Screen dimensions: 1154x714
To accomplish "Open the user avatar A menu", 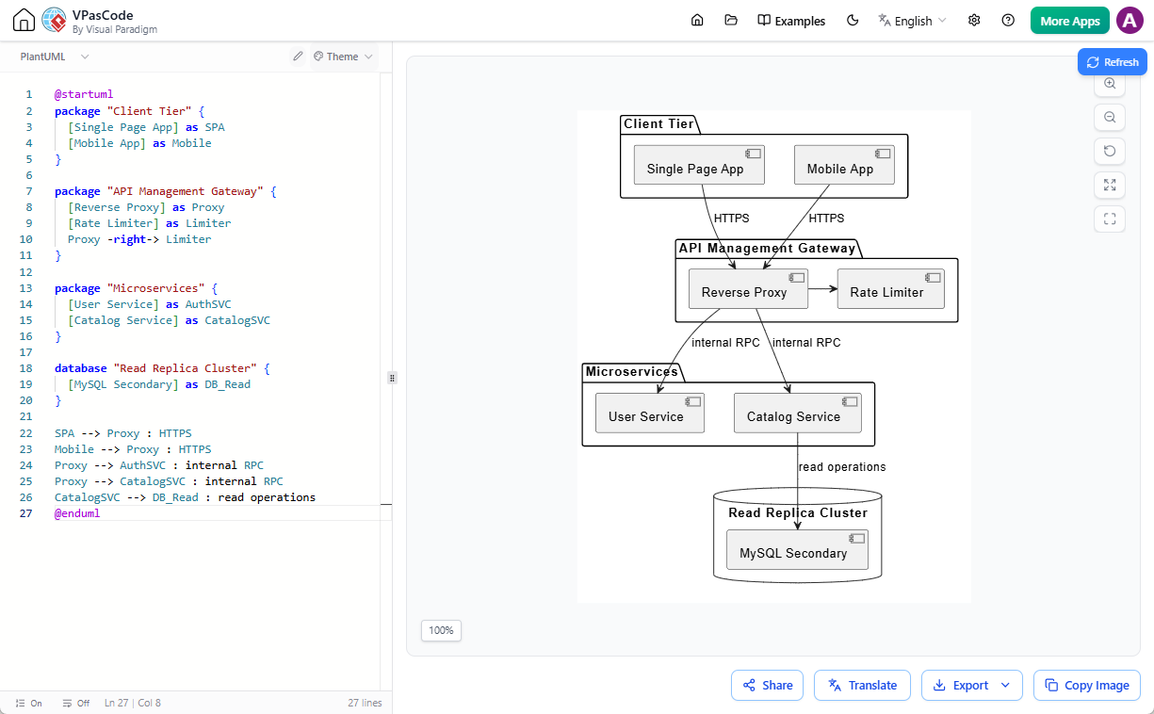I will click(1130, 21).
